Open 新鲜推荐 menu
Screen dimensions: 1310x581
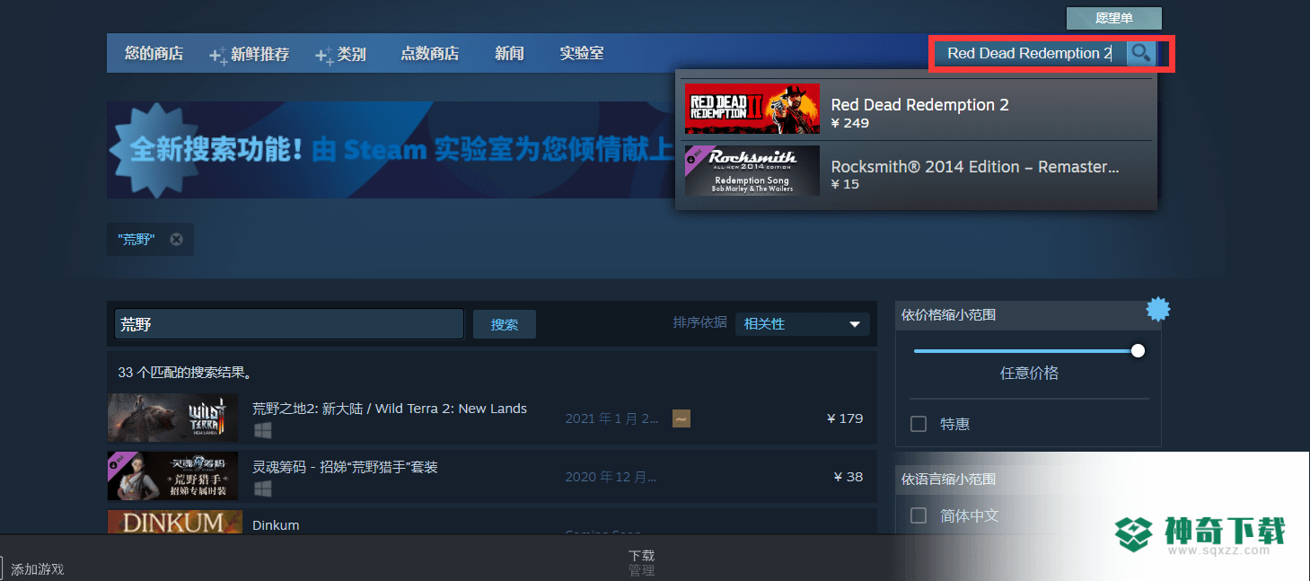(x=259, y=54)
